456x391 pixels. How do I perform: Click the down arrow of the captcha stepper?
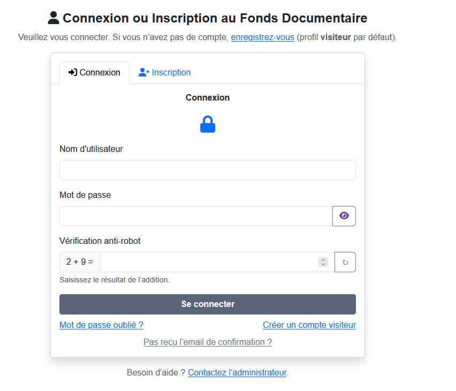click(x=323, y=264)
